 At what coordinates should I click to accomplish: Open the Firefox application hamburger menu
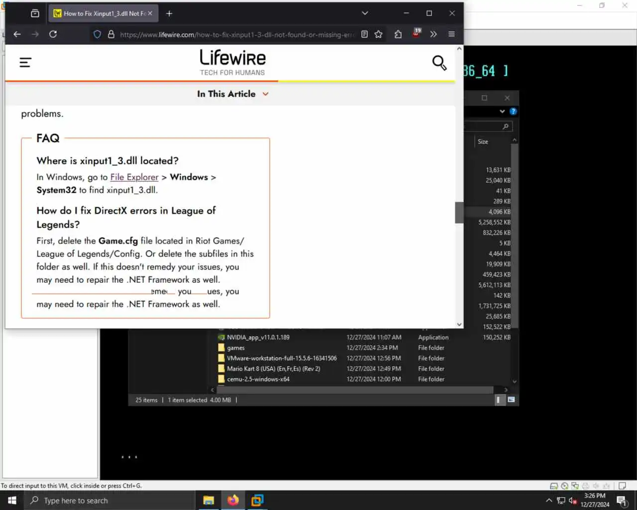click(451, 34)
